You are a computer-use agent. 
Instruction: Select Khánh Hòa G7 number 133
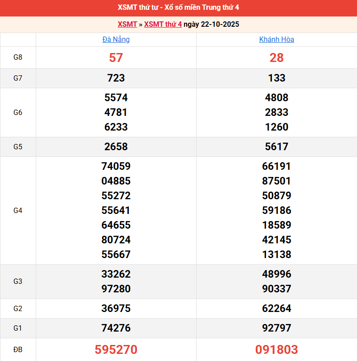[x=276, y=78]
